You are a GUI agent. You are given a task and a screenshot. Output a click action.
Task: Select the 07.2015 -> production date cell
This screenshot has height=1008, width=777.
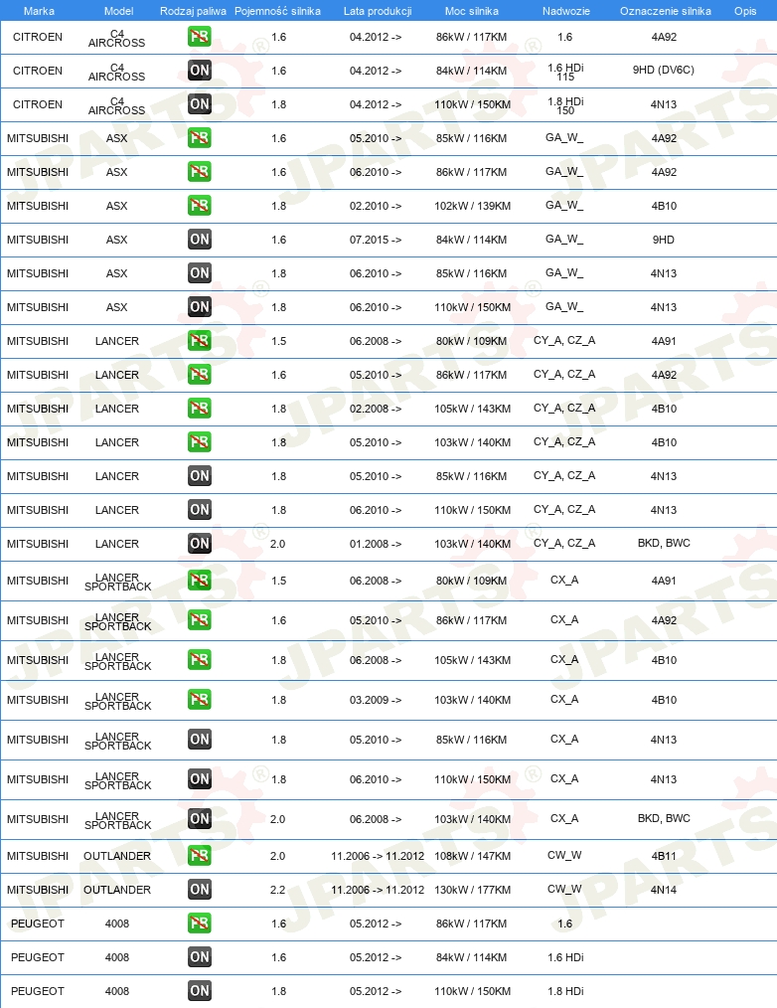click(376, 240)
